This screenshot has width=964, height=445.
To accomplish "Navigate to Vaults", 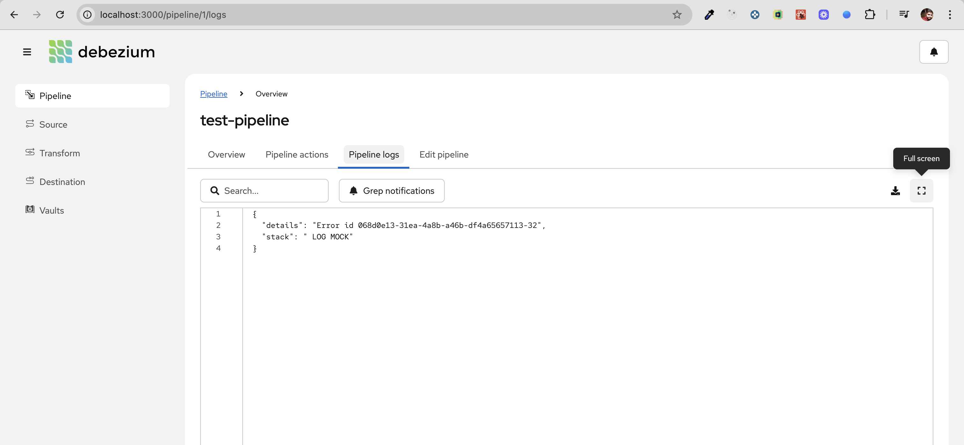I will [52, 210].
